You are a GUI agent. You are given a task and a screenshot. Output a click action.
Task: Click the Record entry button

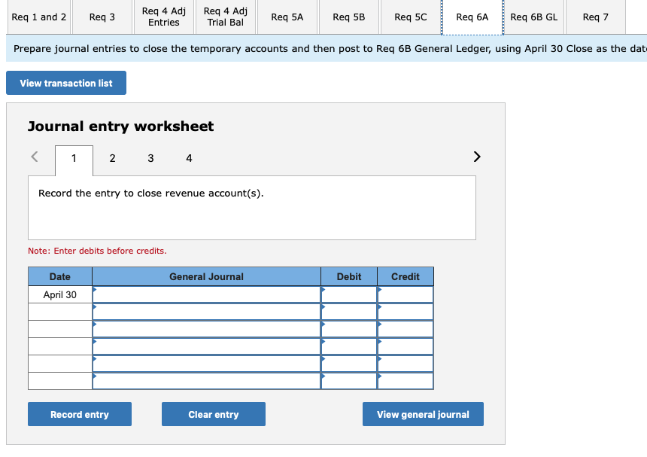pos(80,414)
